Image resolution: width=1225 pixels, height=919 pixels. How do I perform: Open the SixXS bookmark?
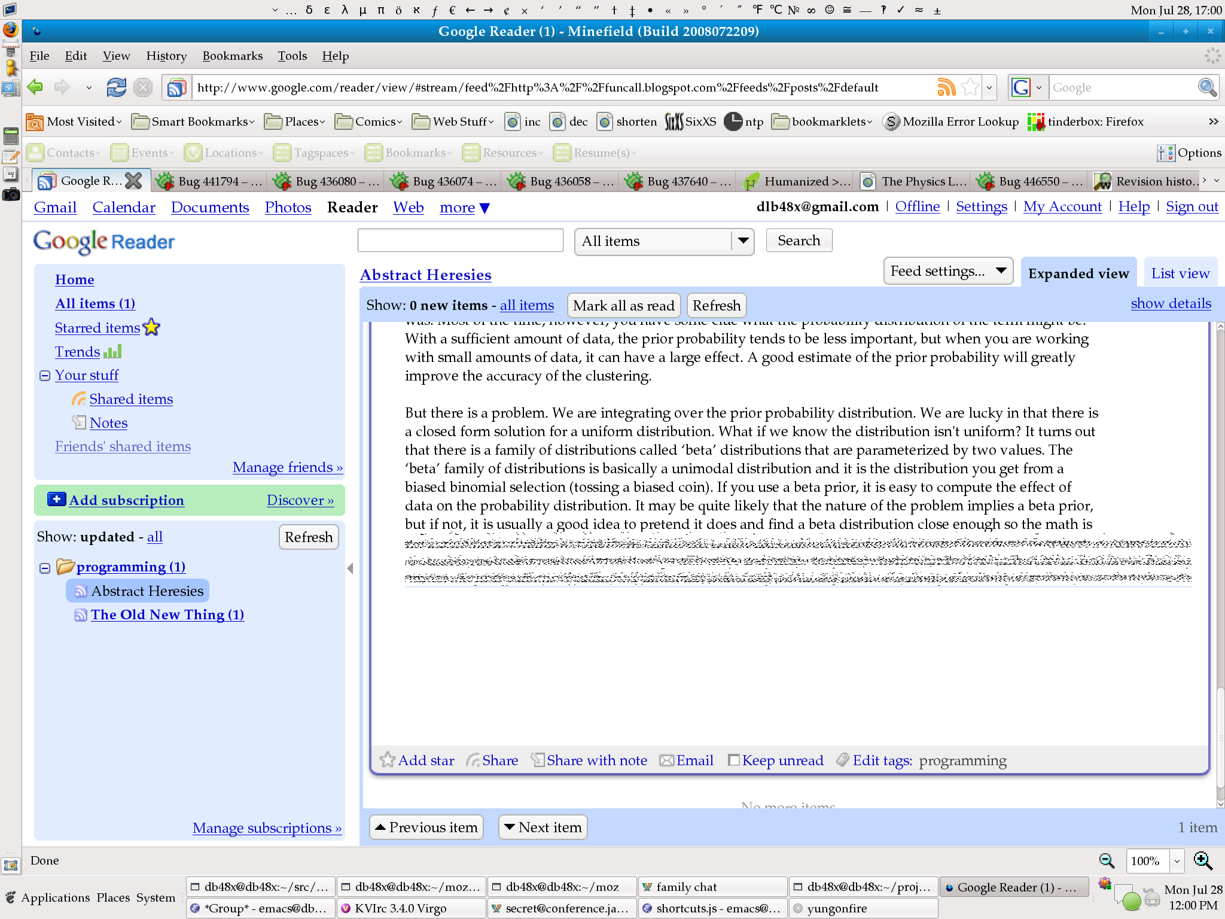coord(690,122)
